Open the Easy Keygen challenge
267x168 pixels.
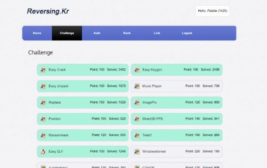pyautogui.click(x=177, y=70)
